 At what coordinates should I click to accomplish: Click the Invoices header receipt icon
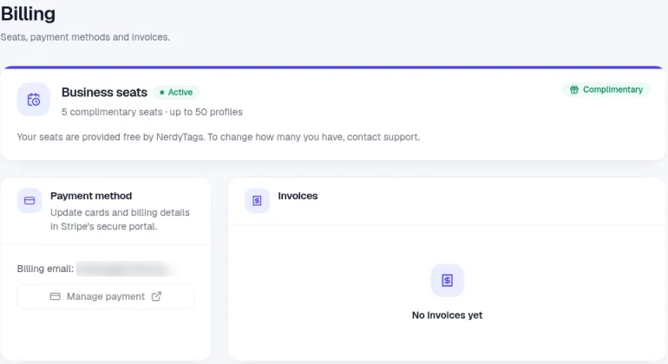pyautogui.click(x=257, y=200)
